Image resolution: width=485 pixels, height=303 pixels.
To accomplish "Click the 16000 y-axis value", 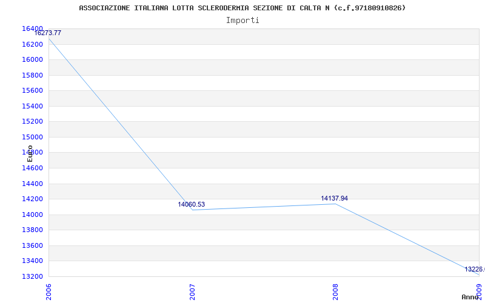I will coord(32,59).
